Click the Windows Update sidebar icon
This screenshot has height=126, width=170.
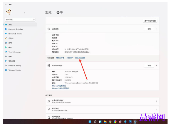(x=6, y=70)
